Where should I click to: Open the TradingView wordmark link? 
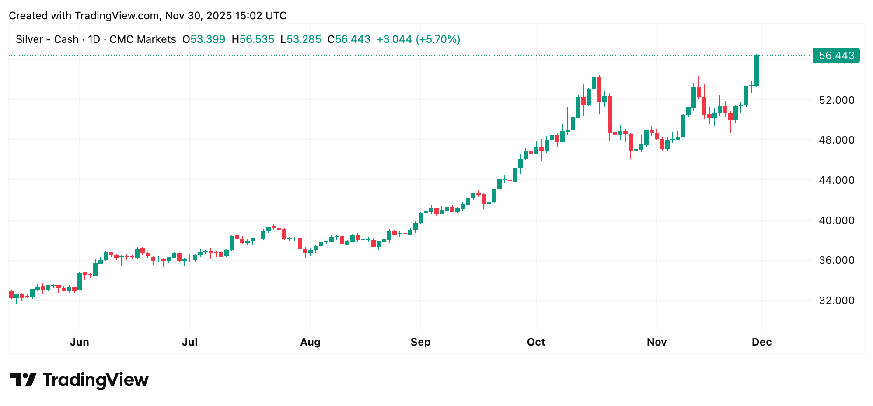pos(95,380)
